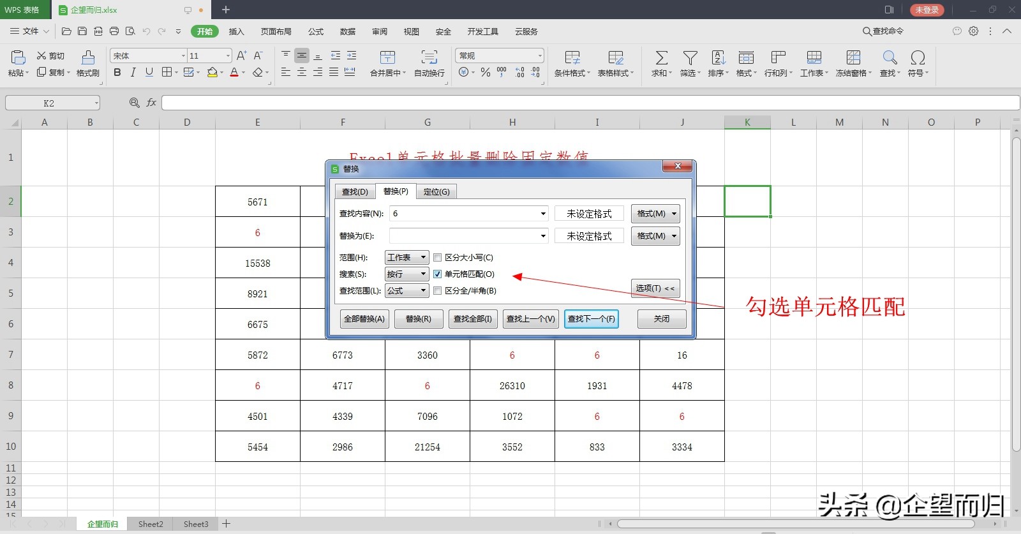
Task: Click the AutoSum sigma icon
Action: (x=662, y=58)
